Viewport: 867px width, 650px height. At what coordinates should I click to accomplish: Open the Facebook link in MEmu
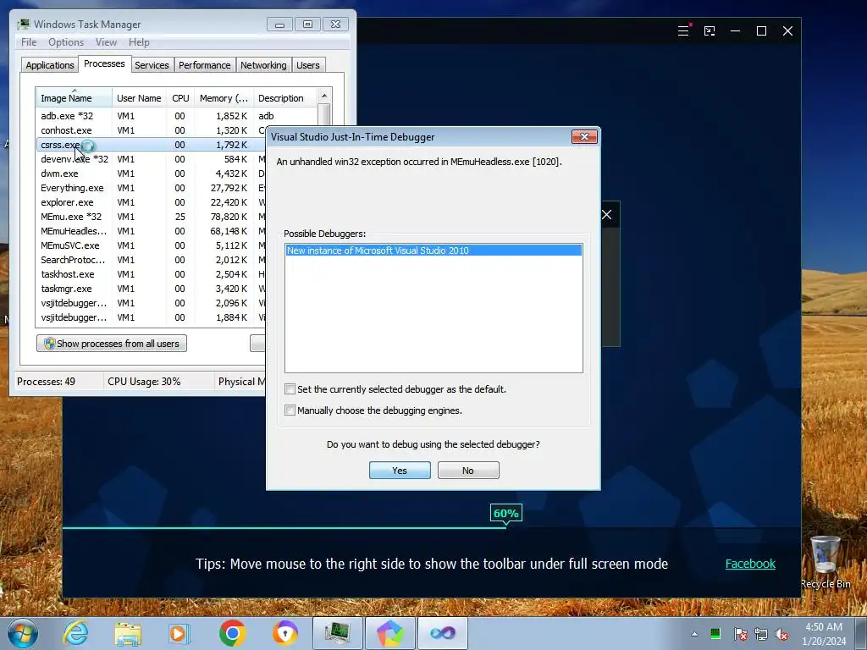tap(750, 564)
